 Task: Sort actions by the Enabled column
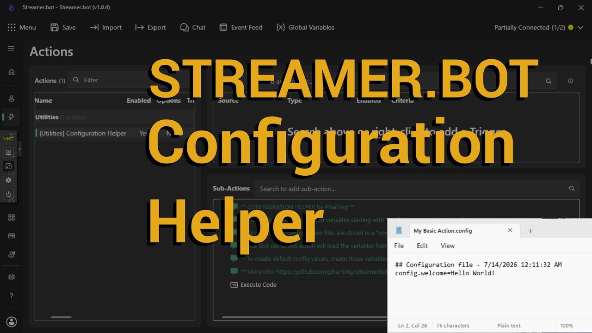139,100
